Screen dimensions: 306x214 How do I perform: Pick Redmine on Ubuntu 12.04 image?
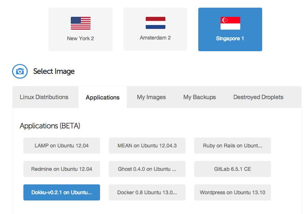pyautogui.click(x=62, y=169)
